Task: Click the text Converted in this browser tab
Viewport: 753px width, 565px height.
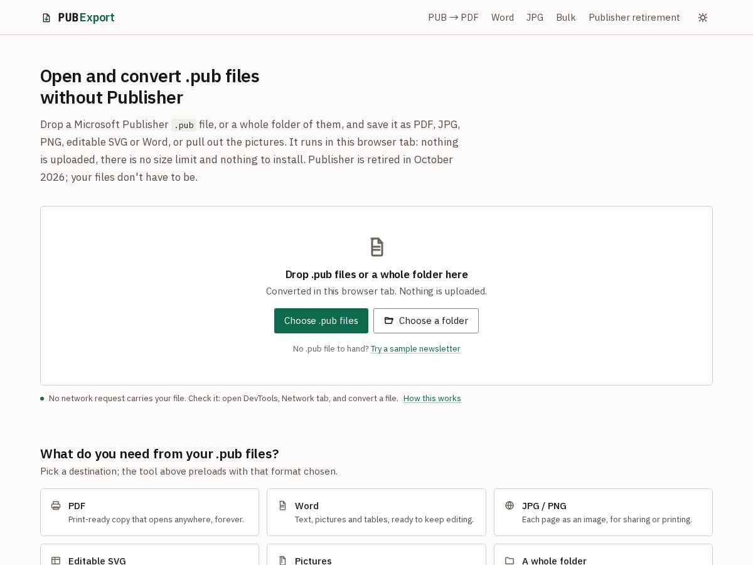Action: coord(331,291)
